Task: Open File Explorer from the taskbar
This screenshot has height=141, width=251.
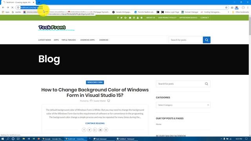Action: (24, 139)
